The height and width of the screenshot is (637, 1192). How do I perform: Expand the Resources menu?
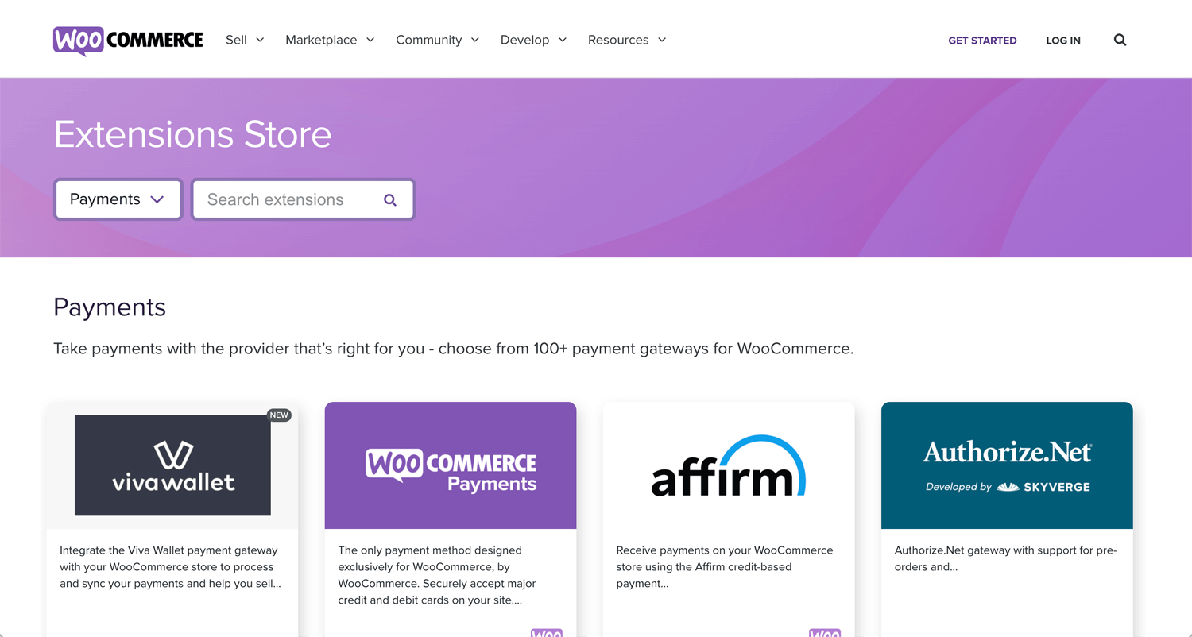coord(627,40)
